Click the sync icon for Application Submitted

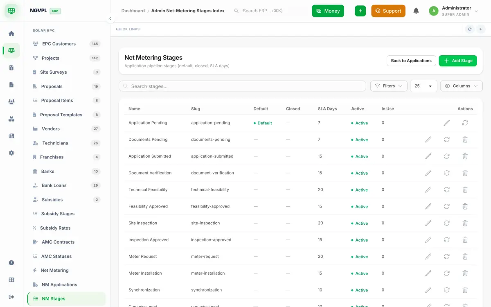tap(446, 156)
